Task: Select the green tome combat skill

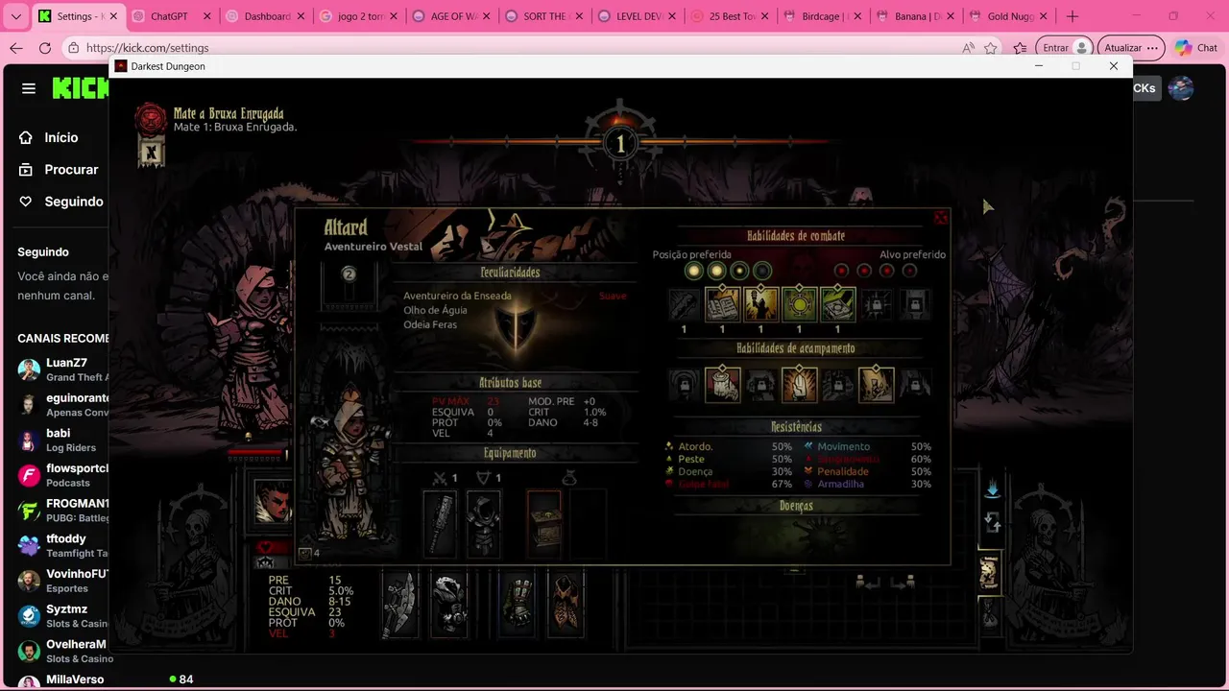Action: pyautogui.click(x=837, y=305)
